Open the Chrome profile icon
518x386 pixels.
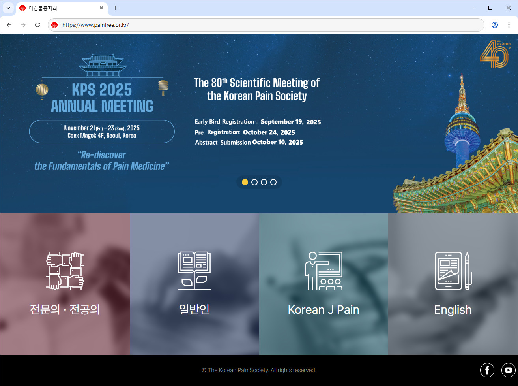point(495,25)
